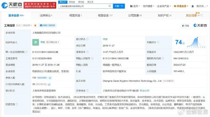The height and width of the screenshot is (117, 210).
Task: Click the credit code 91310113MA1GNXX33B value
Action: 45,52
